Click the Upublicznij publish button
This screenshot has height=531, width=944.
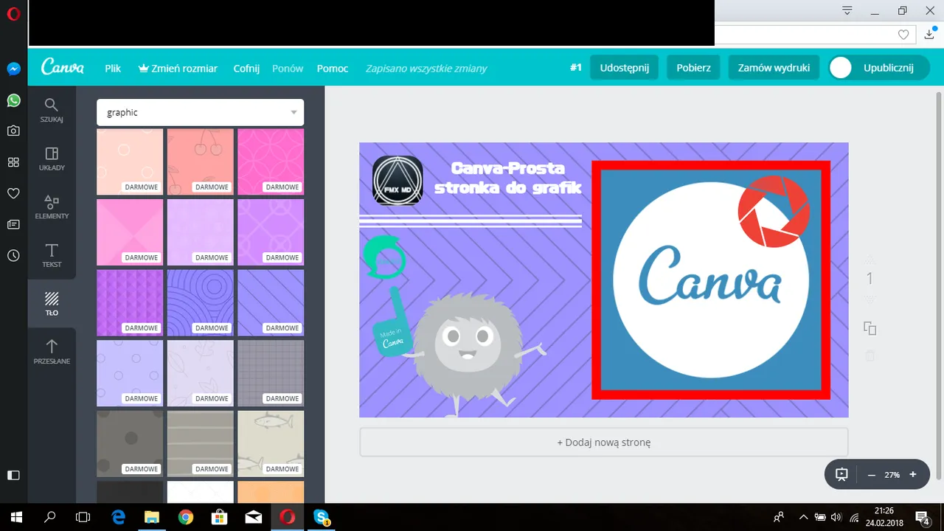coord(878,67)
